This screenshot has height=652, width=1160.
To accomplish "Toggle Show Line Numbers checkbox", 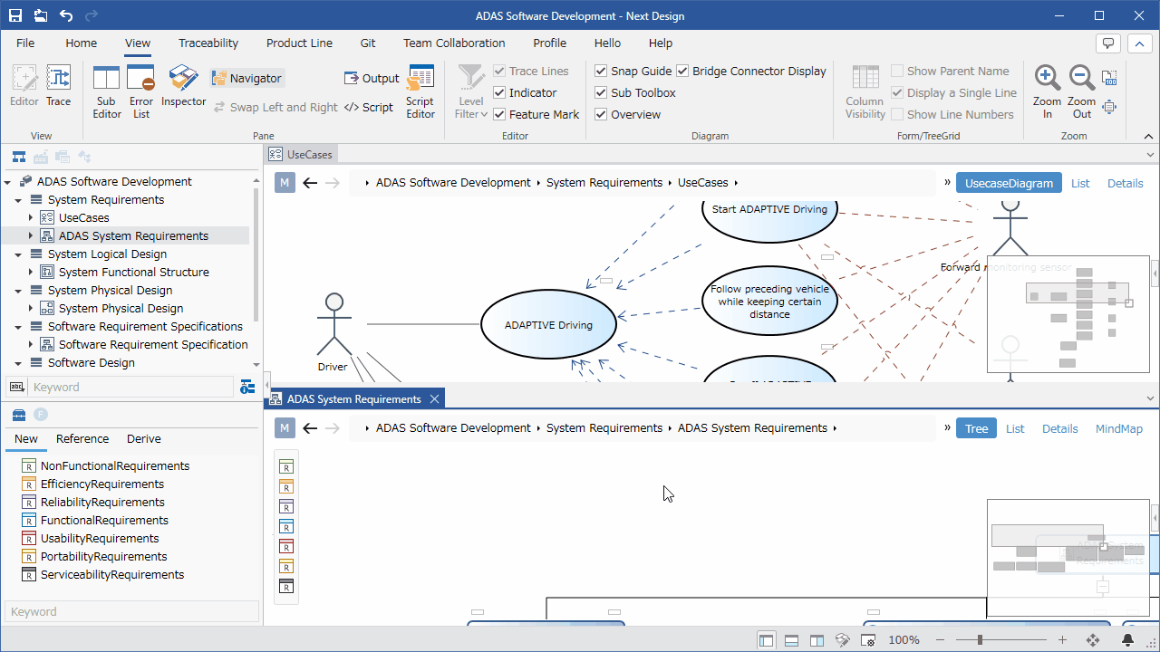I will point(897,114).
